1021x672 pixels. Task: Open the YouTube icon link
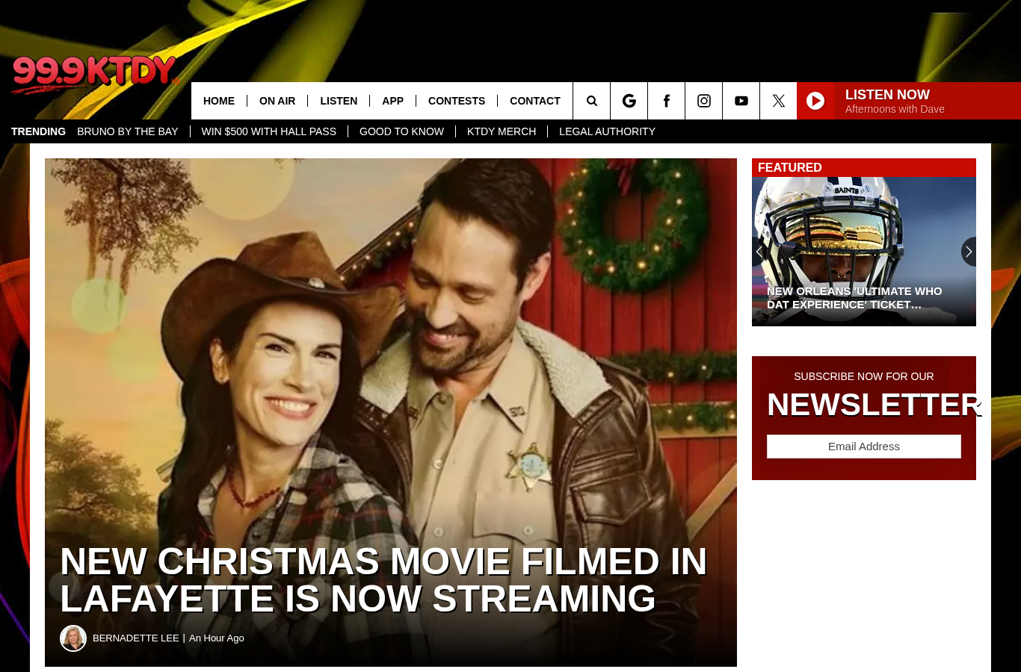click(741, 101)
